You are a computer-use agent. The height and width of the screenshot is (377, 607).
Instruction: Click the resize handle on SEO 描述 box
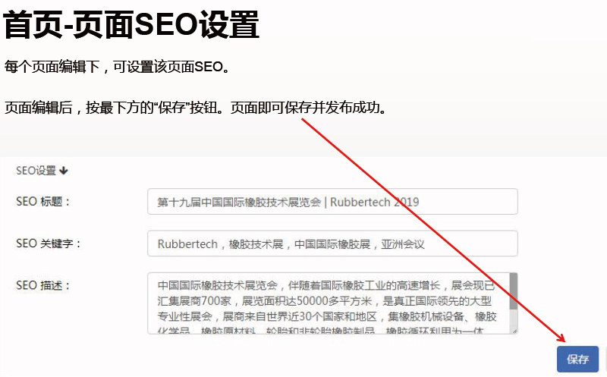click(514, 330)
